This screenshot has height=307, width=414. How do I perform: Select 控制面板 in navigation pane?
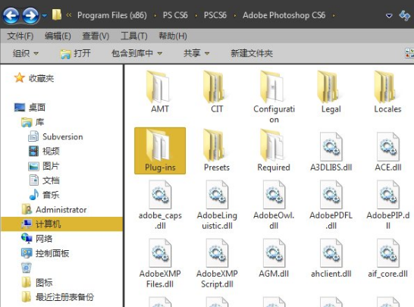pos(45,253)
